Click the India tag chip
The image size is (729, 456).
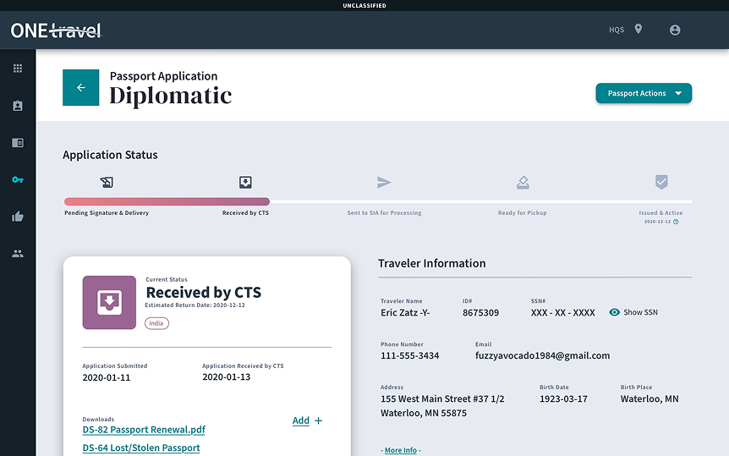click(156, 323)
